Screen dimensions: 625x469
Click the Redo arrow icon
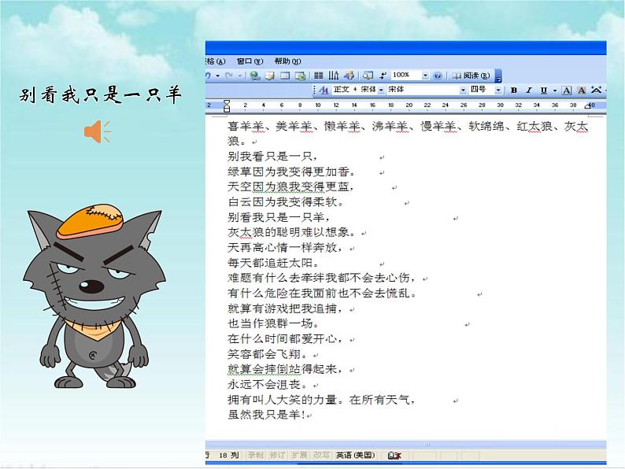pos(229,76)
